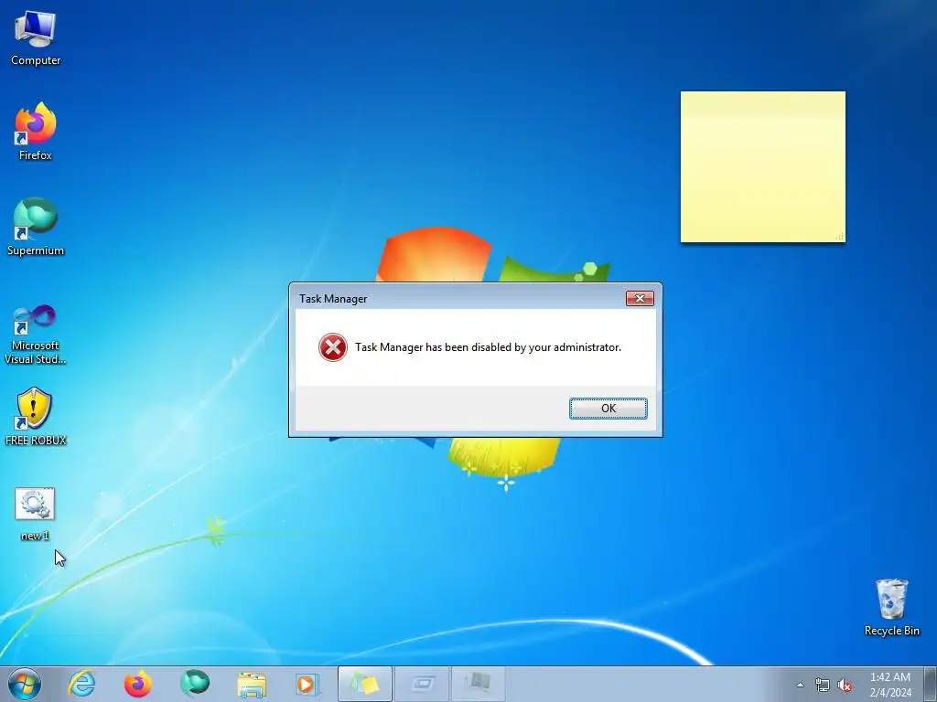Click the 'disabled by your administrator' message
The width and height of the screenshot is (937, 702).
[488, 347]
